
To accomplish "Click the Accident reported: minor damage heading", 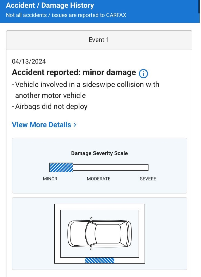I will pyautogui.click(x=74, y=72).
